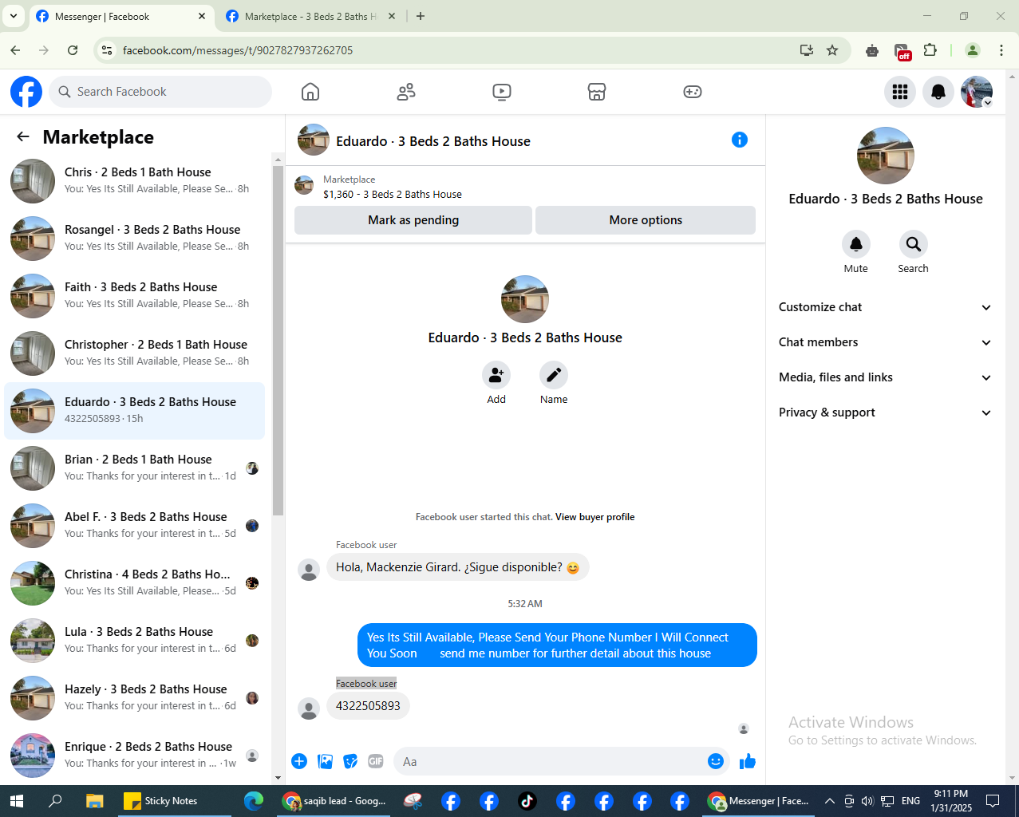Open File Explorer from taskbar
The height and width of the screenshot is (817, 1019).
(x=94, y=801)
